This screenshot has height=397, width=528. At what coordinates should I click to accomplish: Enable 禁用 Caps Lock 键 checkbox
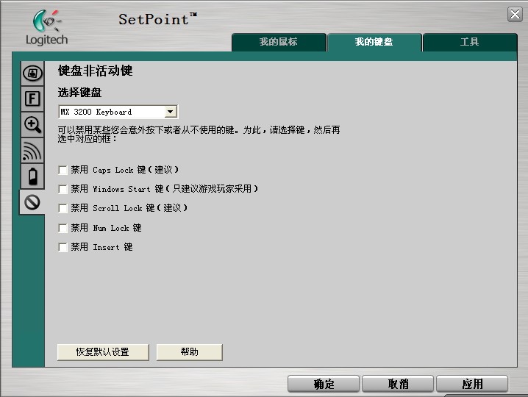click(x=63, y=170)
